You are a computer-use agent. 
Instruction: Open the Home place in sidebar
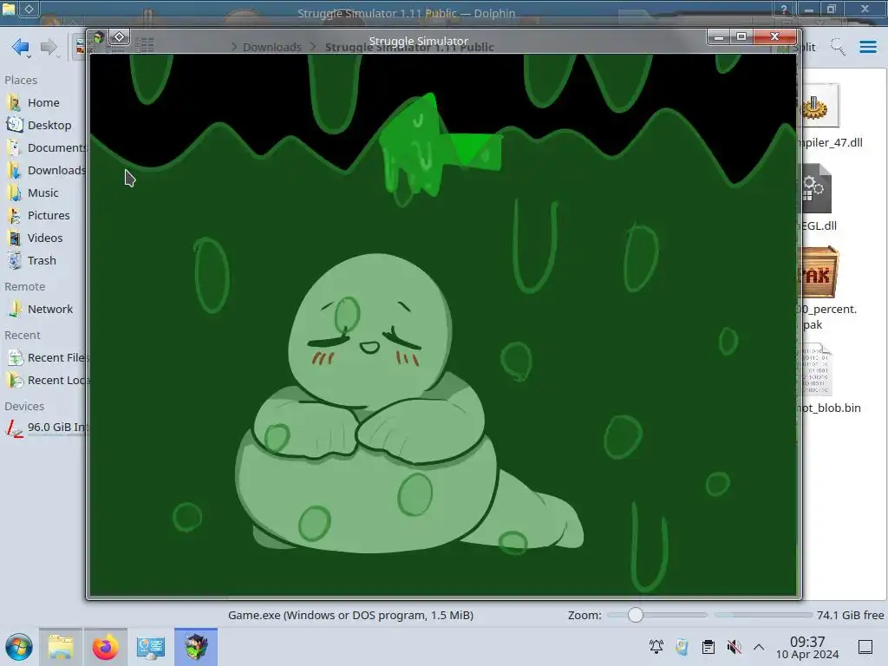43,102
